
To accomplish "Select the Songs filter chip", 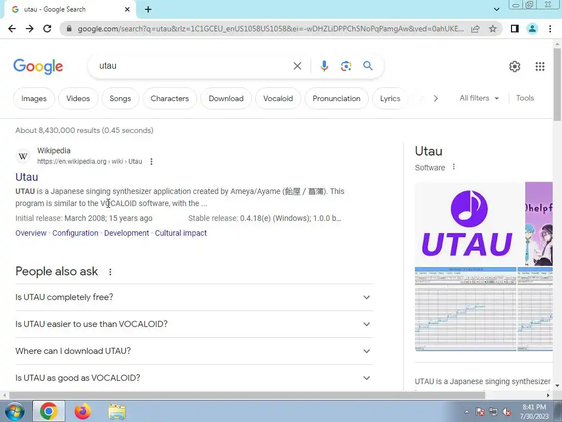I will pyautogui.click(x=120, y=98).
